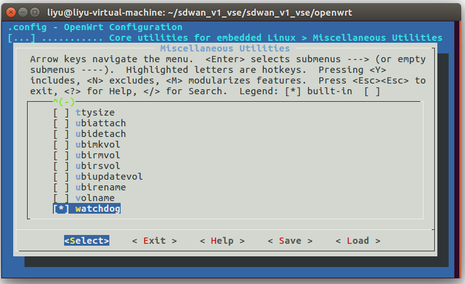Click the Core utilities for embedded Linux breadcrumb

[202, 38]
